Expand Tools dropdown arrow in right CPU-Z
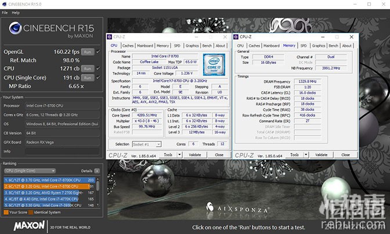This screenshot has width=390, height=234. pos(306,155)
